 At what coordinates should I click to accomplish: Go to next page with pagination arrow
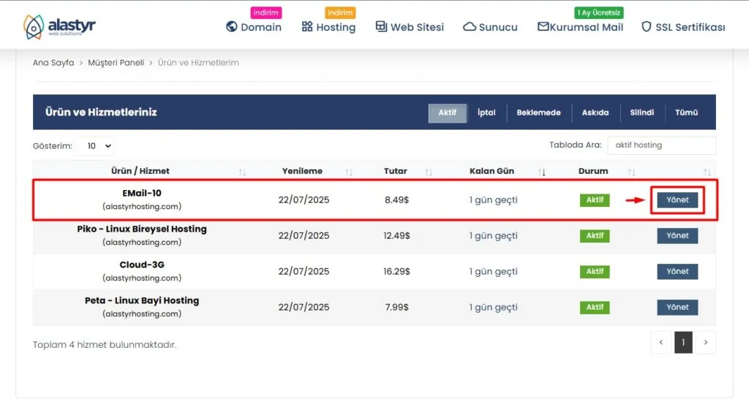click(705, 342)
